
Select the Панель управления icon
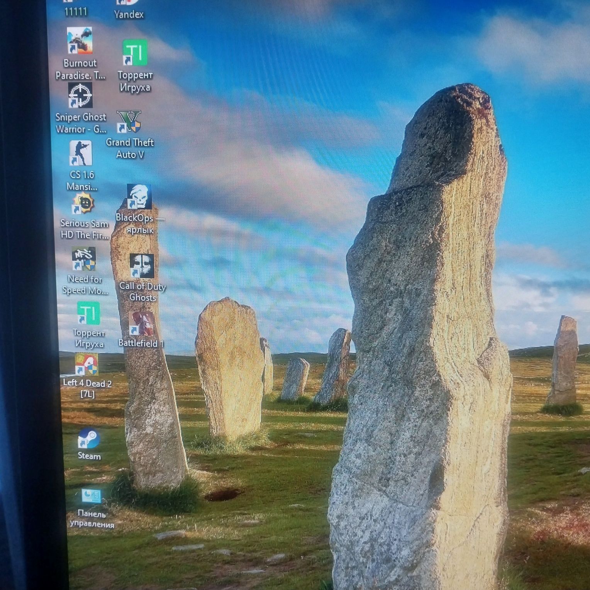tap(91, 497)
